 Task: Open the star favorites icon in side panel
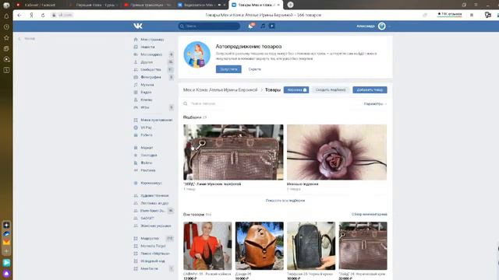[6, 38]
